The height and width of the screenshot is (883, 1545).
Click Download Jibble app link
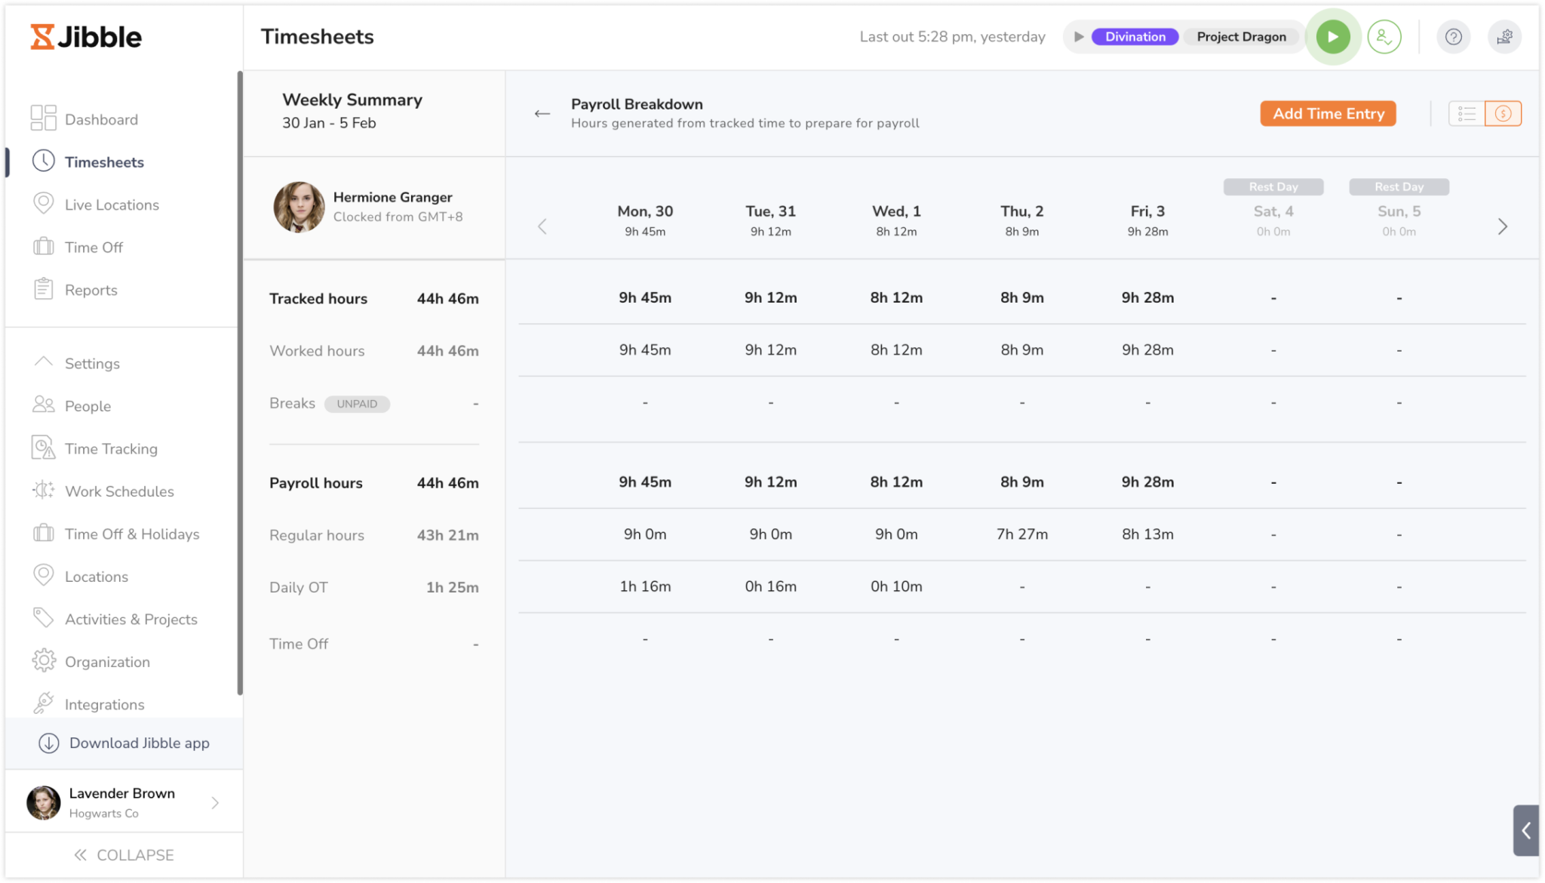140,743
